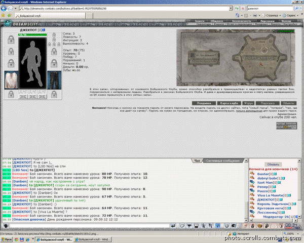
Task: Click the Favorites star icon
Action: click(x=3, y=16)
